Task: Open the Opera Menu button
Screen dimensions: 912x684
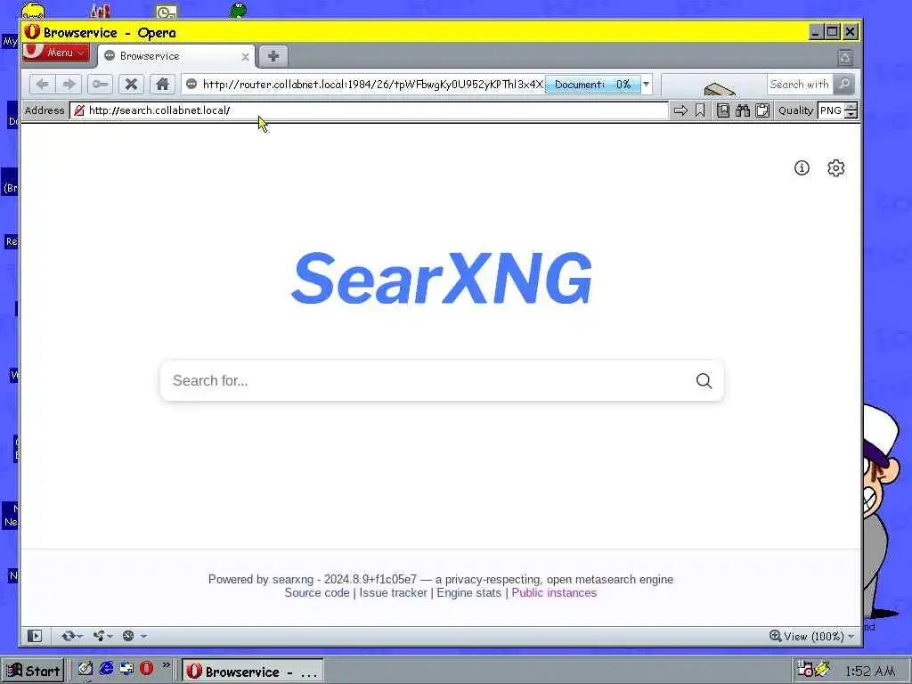Action: pyautogui.click(x=56, y=53)
